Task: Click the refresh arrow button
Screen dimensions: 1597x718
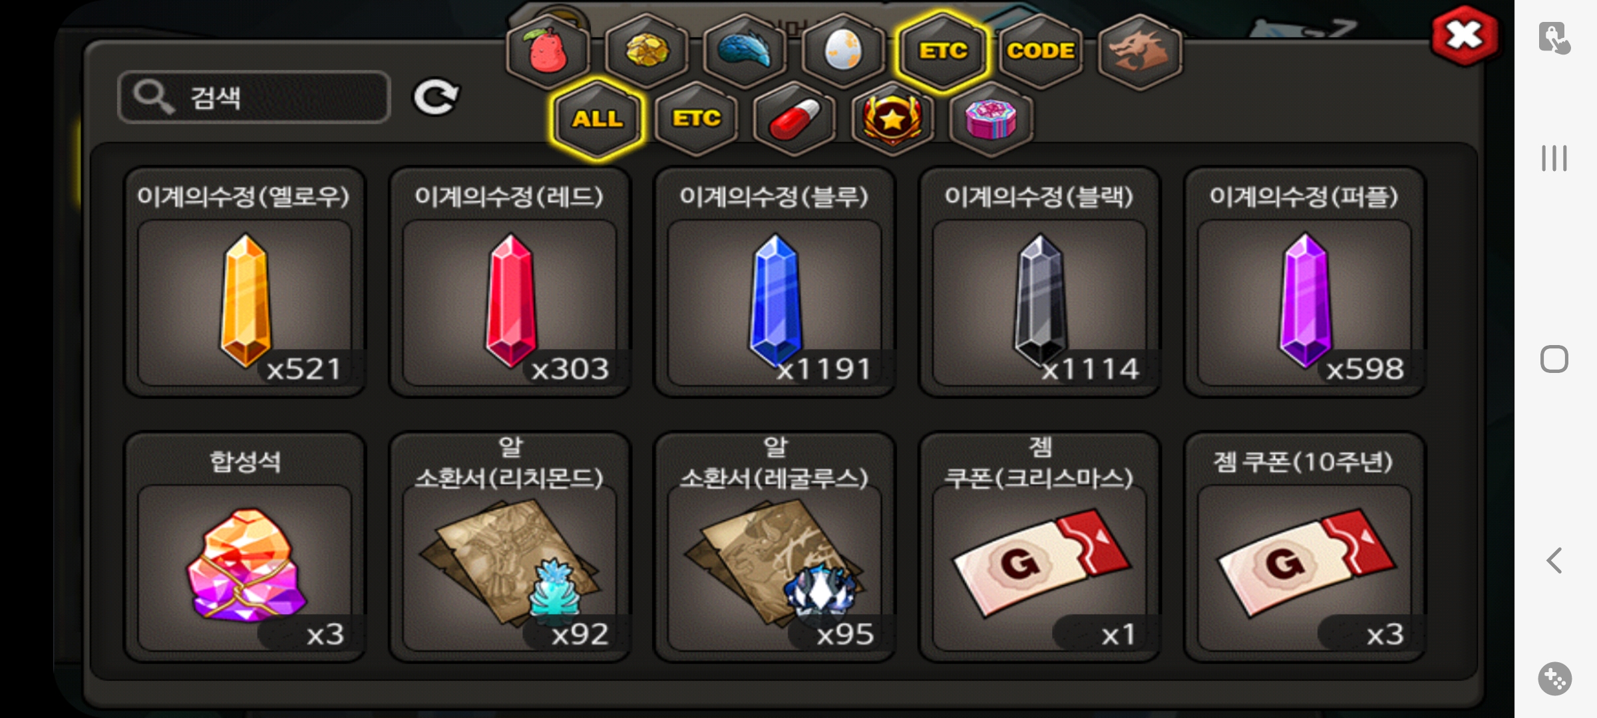Action: [436, 98]
